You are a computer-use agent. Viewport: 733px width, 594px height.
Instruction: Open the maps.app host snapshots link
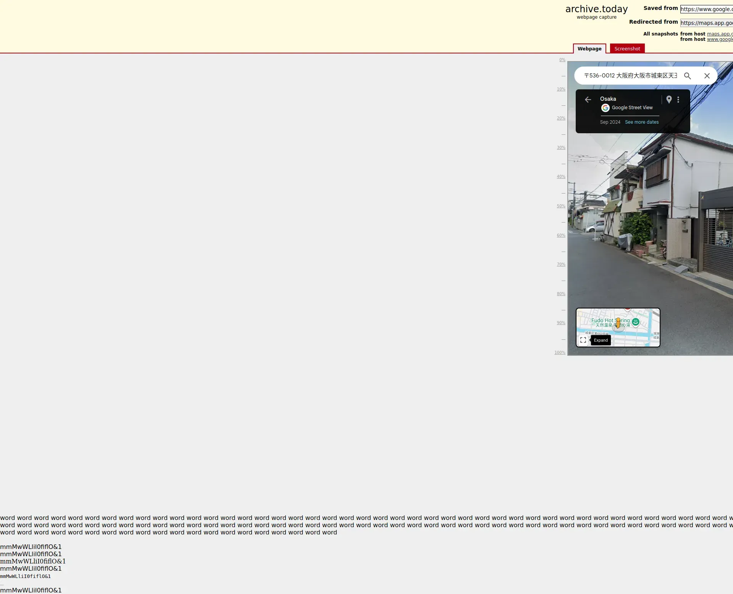click(x=720, y=34)
